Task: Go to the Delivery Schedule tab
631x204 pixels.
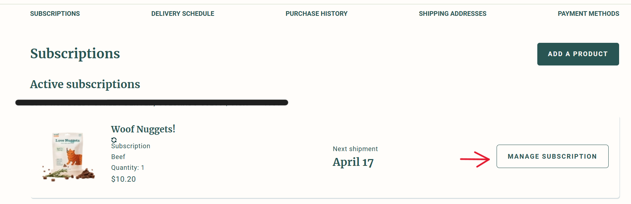Action: click(183, 14)
